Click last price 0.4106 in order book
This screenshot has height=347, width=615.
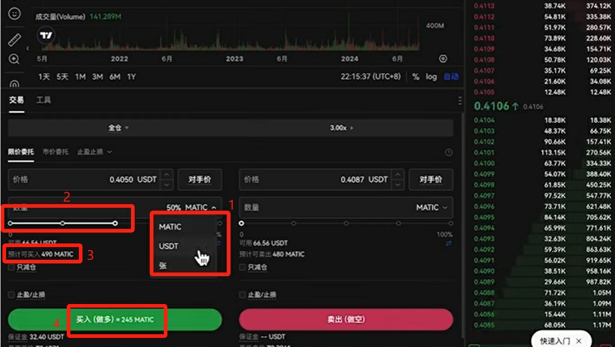click(491, 106)
